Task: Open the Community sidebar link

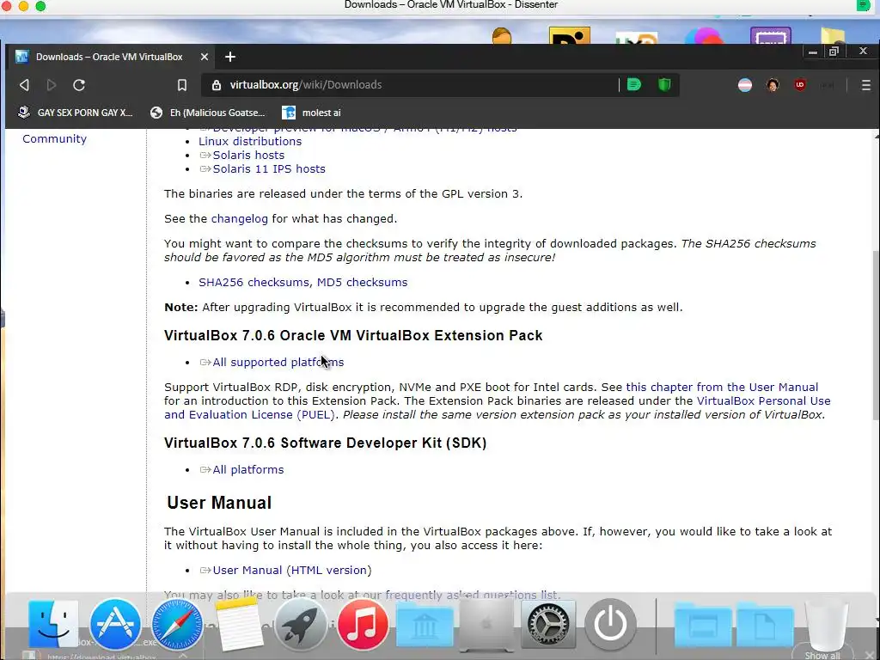Action: tap(54, 138)
